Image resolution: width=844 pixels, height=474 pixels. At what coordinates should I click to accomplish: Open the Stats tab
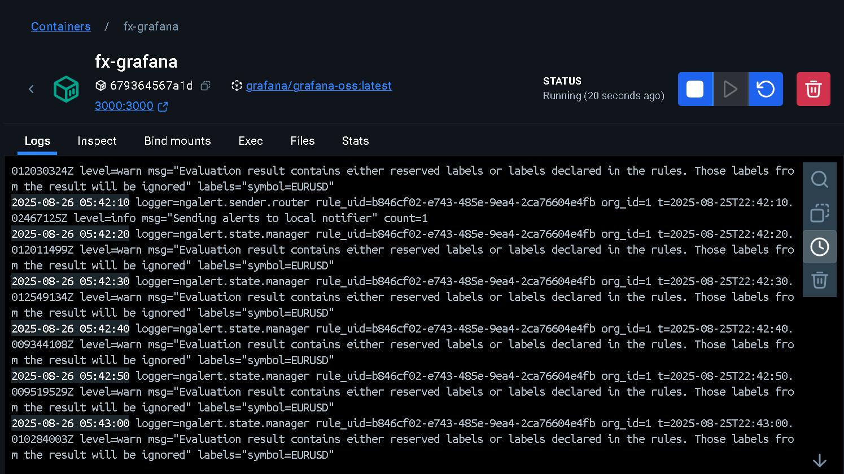coord(355,141)
